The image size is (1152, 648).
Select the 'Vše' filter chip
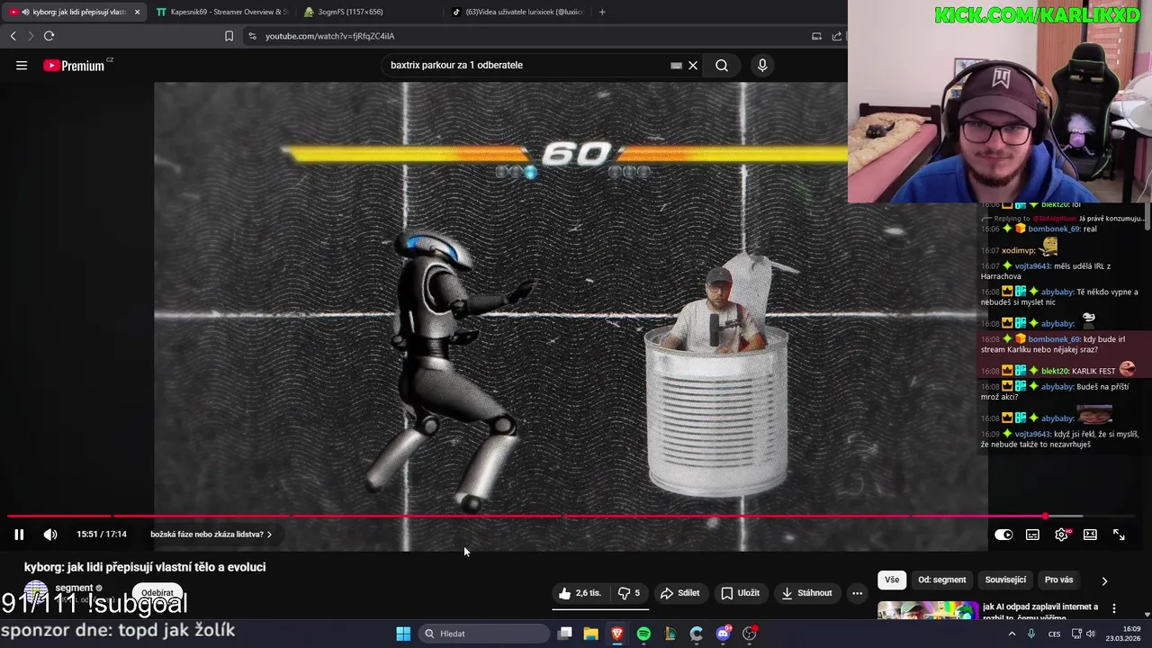coord(892,580)
